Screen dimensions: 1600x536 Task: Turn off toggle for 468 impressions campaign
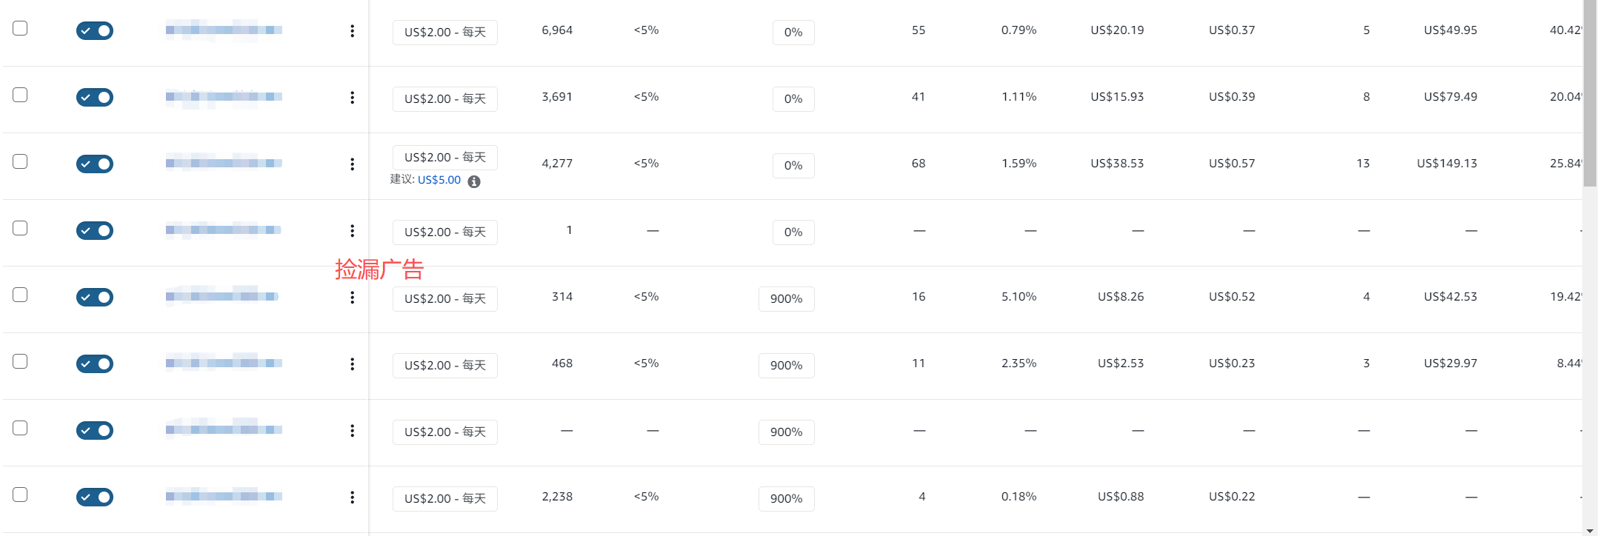coord(95,364)
